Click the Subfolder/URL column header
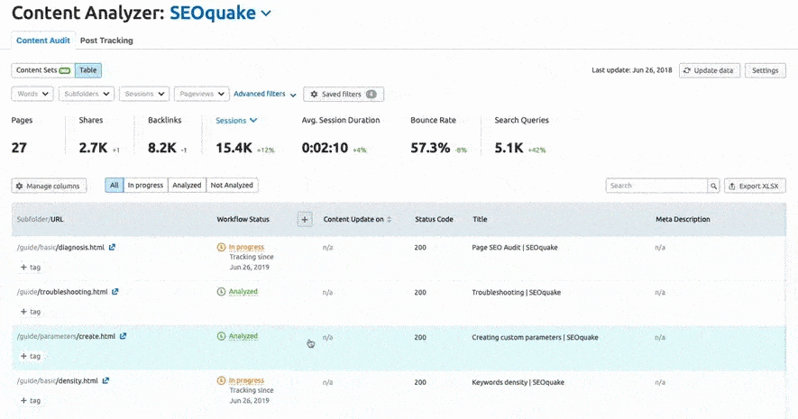 (41, 220)
